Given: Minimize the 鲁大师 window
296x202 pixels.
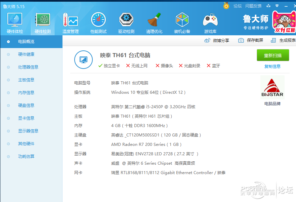Looking at the screenshot, I should 286,6.
